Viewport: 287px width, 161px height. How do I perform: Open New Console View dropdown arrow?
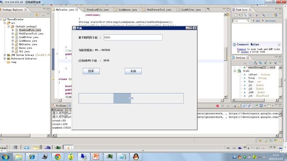[x=272, y=106]
